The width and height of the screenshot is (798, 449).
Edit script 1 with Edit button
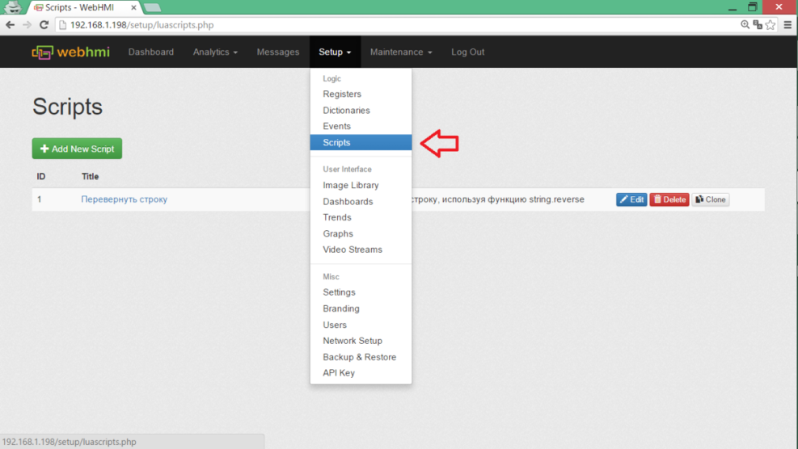pyautogui.click(x=631, y=199)
